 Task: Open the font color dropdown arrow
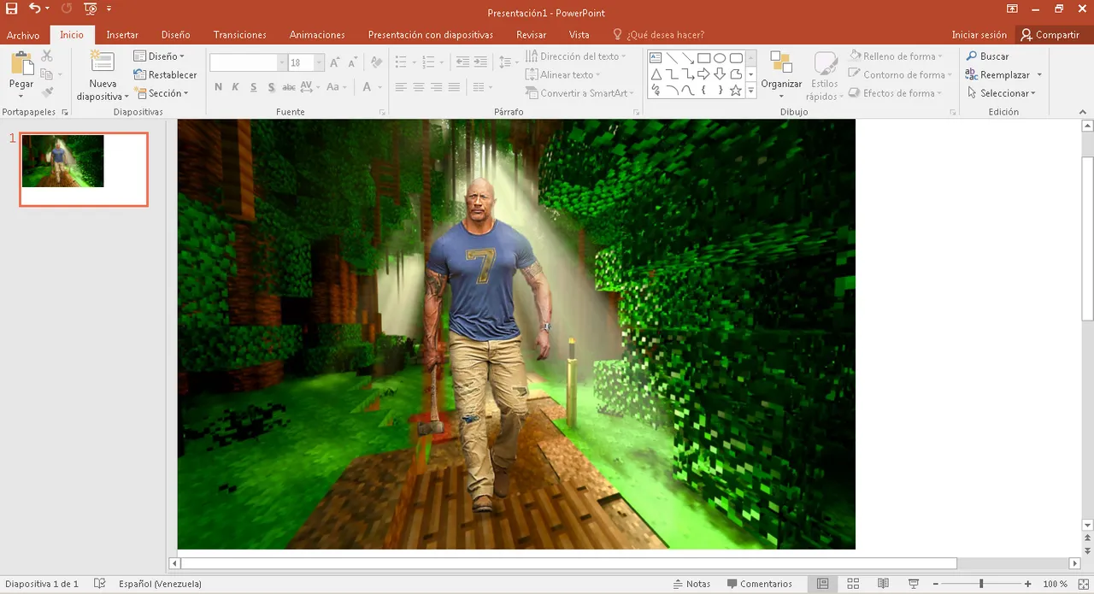click(379, 87)
